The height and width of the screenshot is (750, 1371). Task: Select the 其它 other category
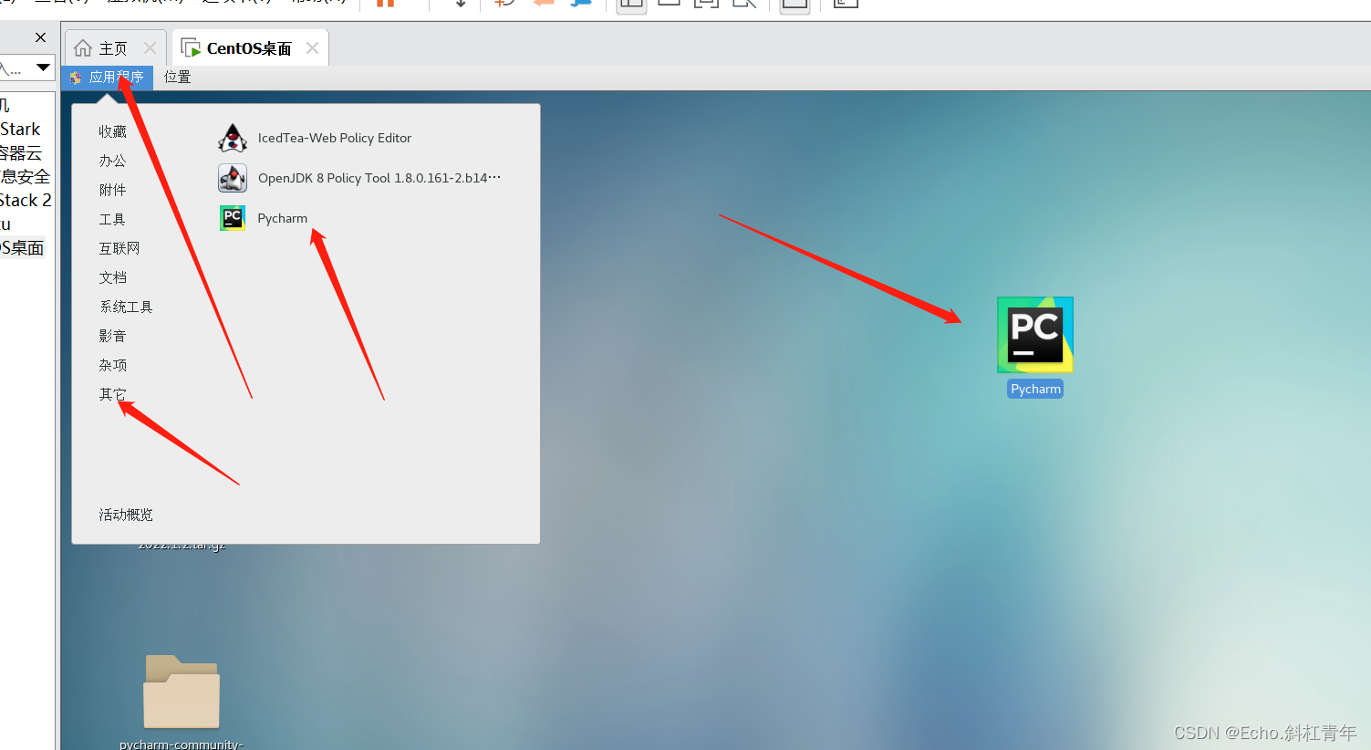pos(113,394)
